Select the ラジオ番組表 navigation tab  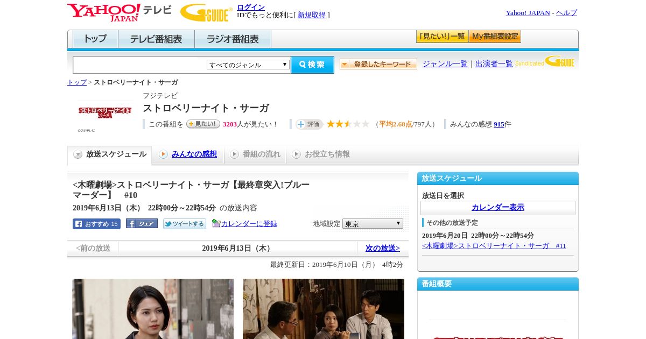pyautogui.click(x=233, y=39)
